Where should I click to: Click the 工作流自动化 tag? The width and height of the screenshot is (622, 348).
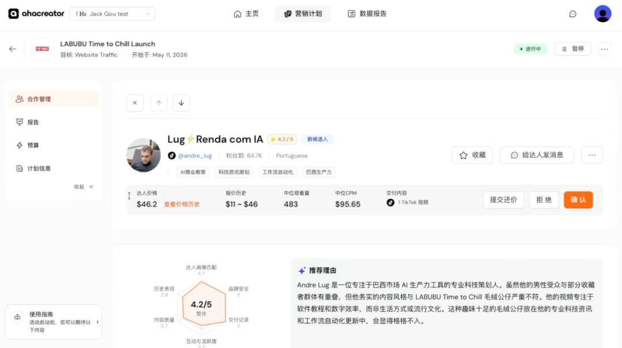pyautogui.click(x=277, y=172)
